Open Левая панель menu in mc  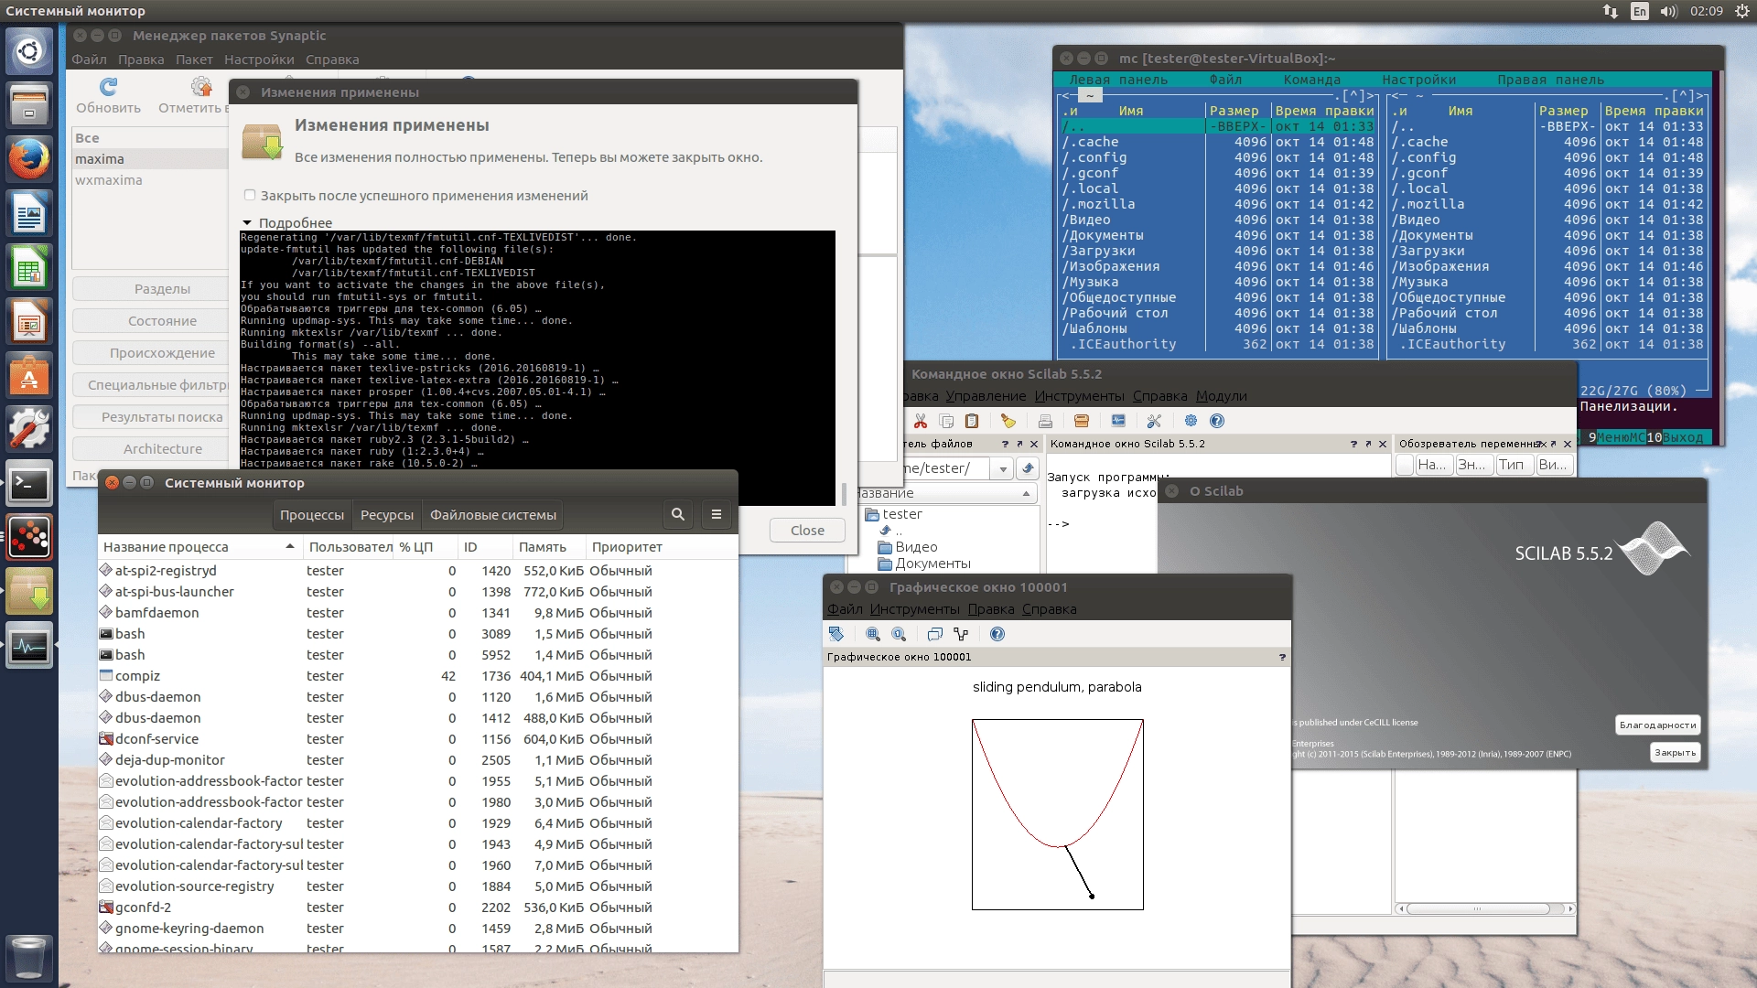pos(1118,80)
